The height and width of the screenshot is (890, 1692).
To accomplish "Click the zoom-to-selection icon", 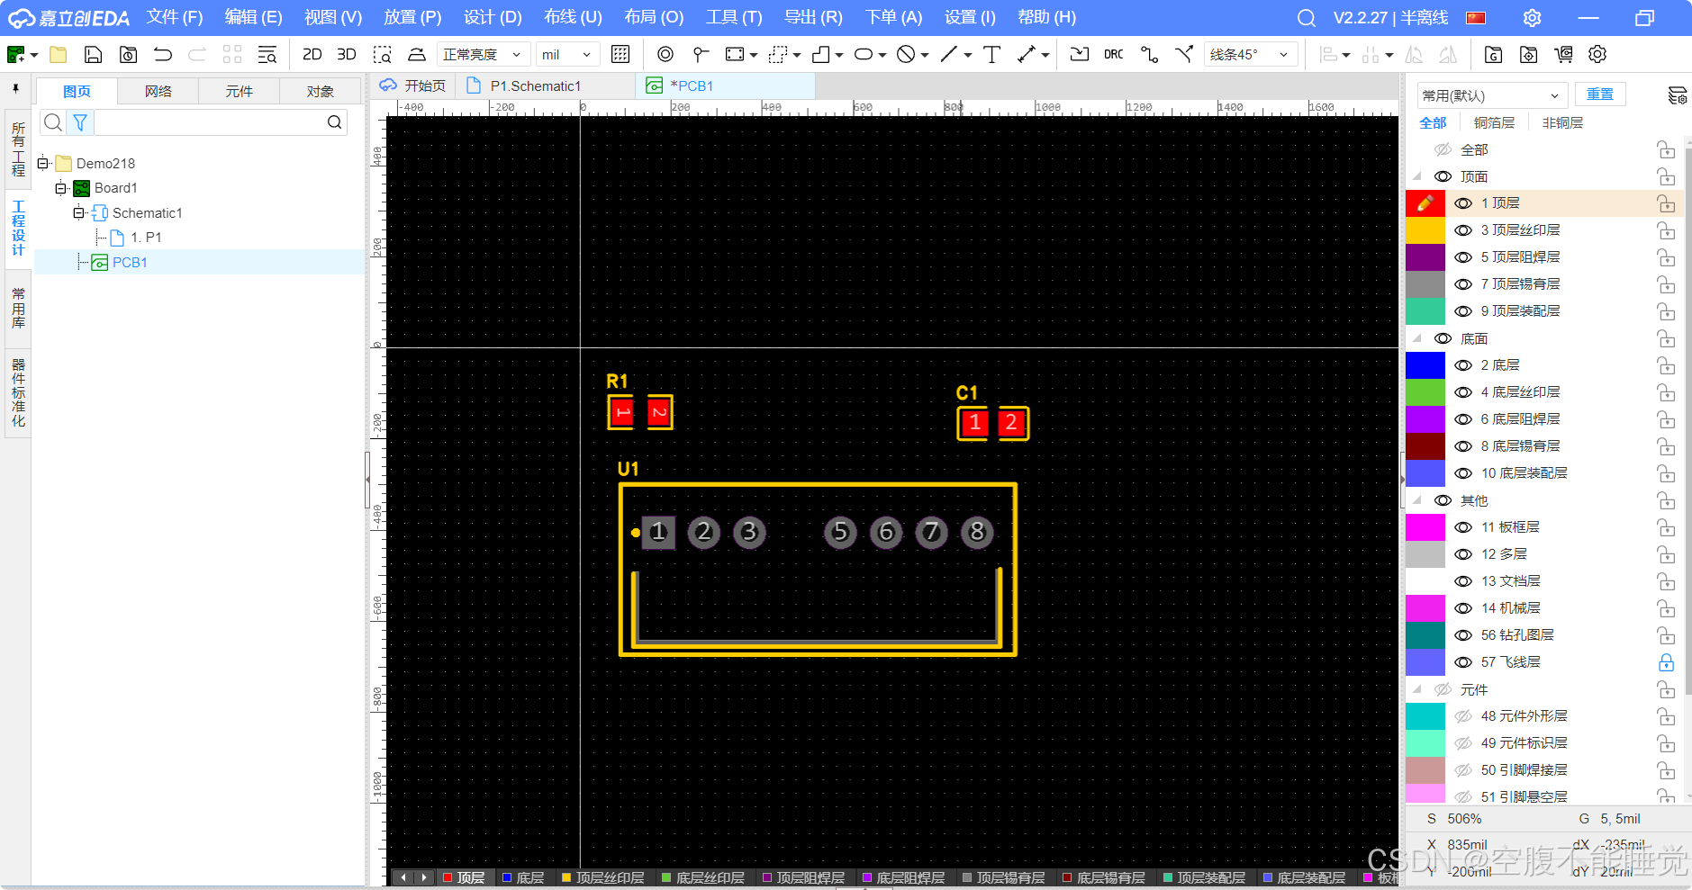I will 382,55.
